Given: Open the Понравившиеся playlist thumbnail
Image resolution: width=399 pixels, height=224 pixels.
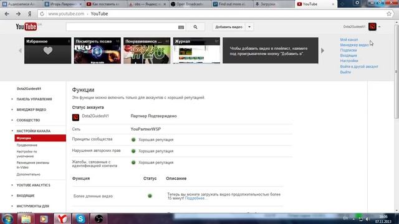Looking at the screenshot, I should [147, 50].
